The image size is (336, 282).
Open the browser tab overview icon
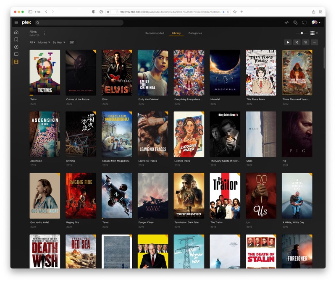pyautogui.click(x=320, y=12)
